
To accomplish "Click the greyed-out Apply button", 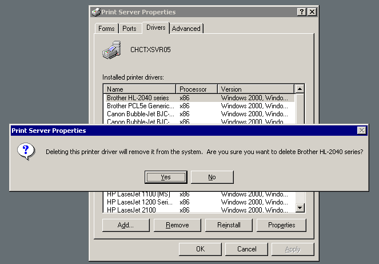I will pyautogui.click(x=293, y=249).
